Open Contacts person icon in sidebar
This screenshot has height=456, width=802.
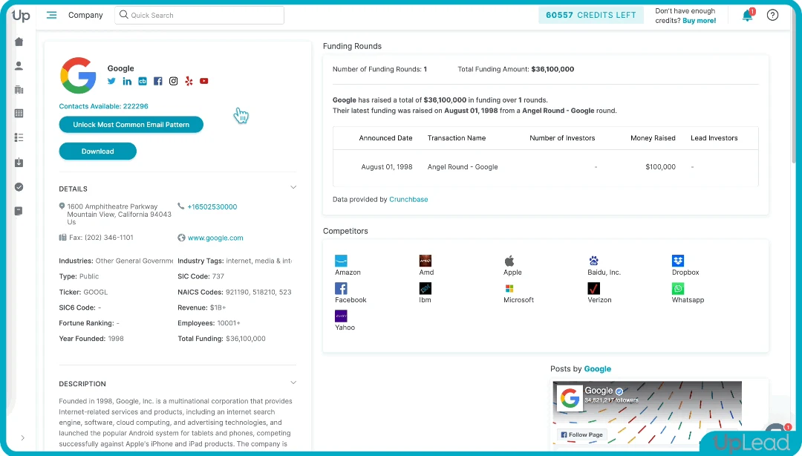click(19, 65)
